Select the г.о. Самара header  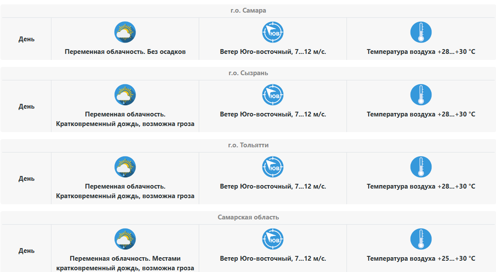[248, 10]
